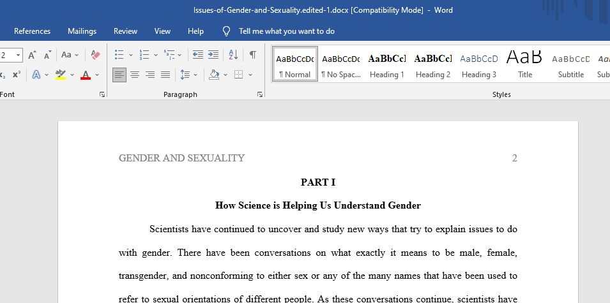This screenshot has height=303, width=610.
Task: Open the Help tab
Action: (x=195, y=31)
